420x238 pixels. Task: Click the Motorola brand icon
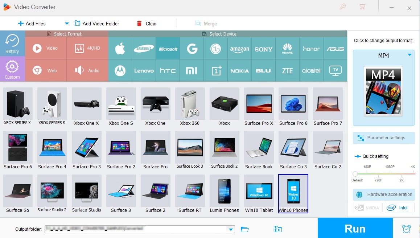click(120, 70)
